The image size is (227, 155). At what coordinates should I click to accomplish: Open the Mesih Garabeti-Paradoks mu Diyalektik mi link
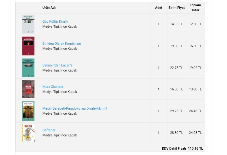tap(74, 108)
